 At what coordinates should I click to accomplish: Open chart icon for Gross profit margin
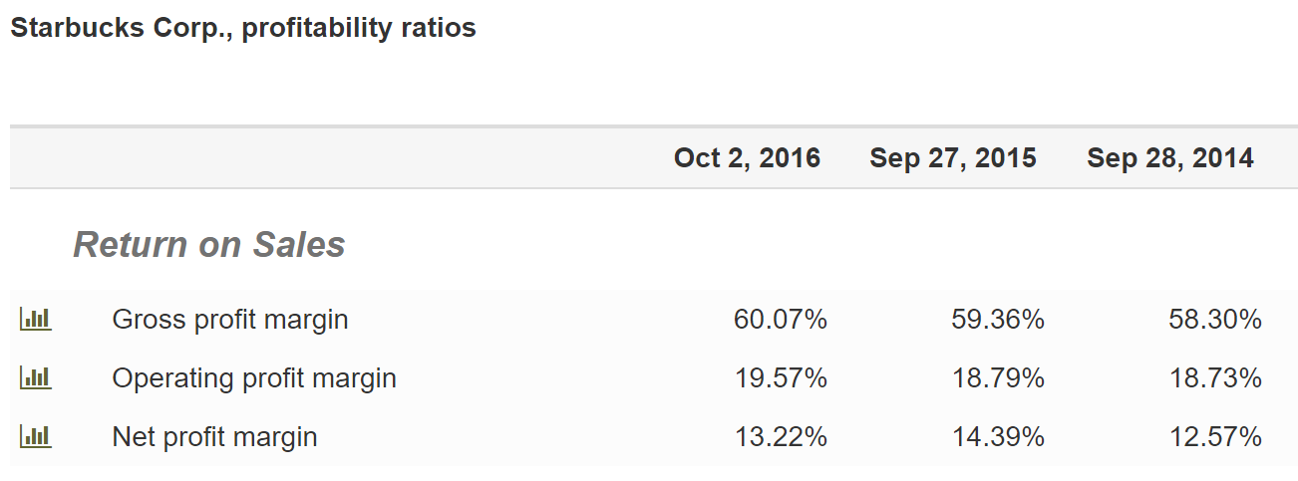[35, 320]
